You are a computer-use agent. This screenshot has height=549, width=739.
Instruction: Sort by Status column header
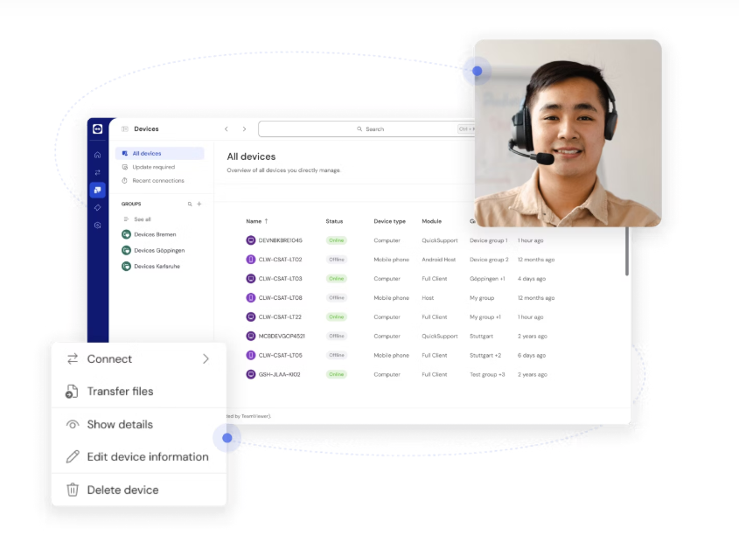(x=334, y=221)
